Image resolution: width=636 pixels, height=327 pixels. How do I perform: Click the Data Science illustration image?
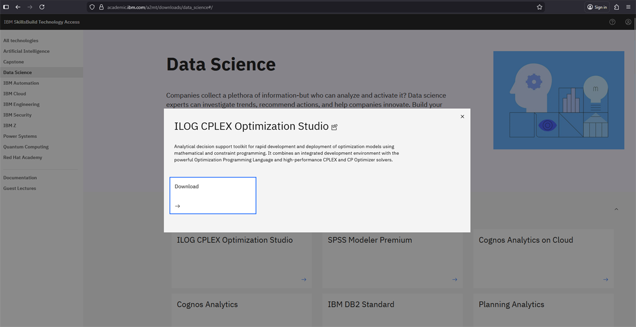point(559,100)
